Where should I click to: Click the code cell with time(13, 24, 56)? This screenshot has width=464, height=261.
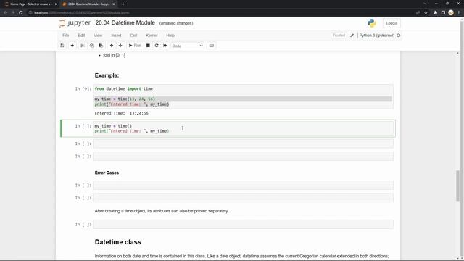coord(244,96)
